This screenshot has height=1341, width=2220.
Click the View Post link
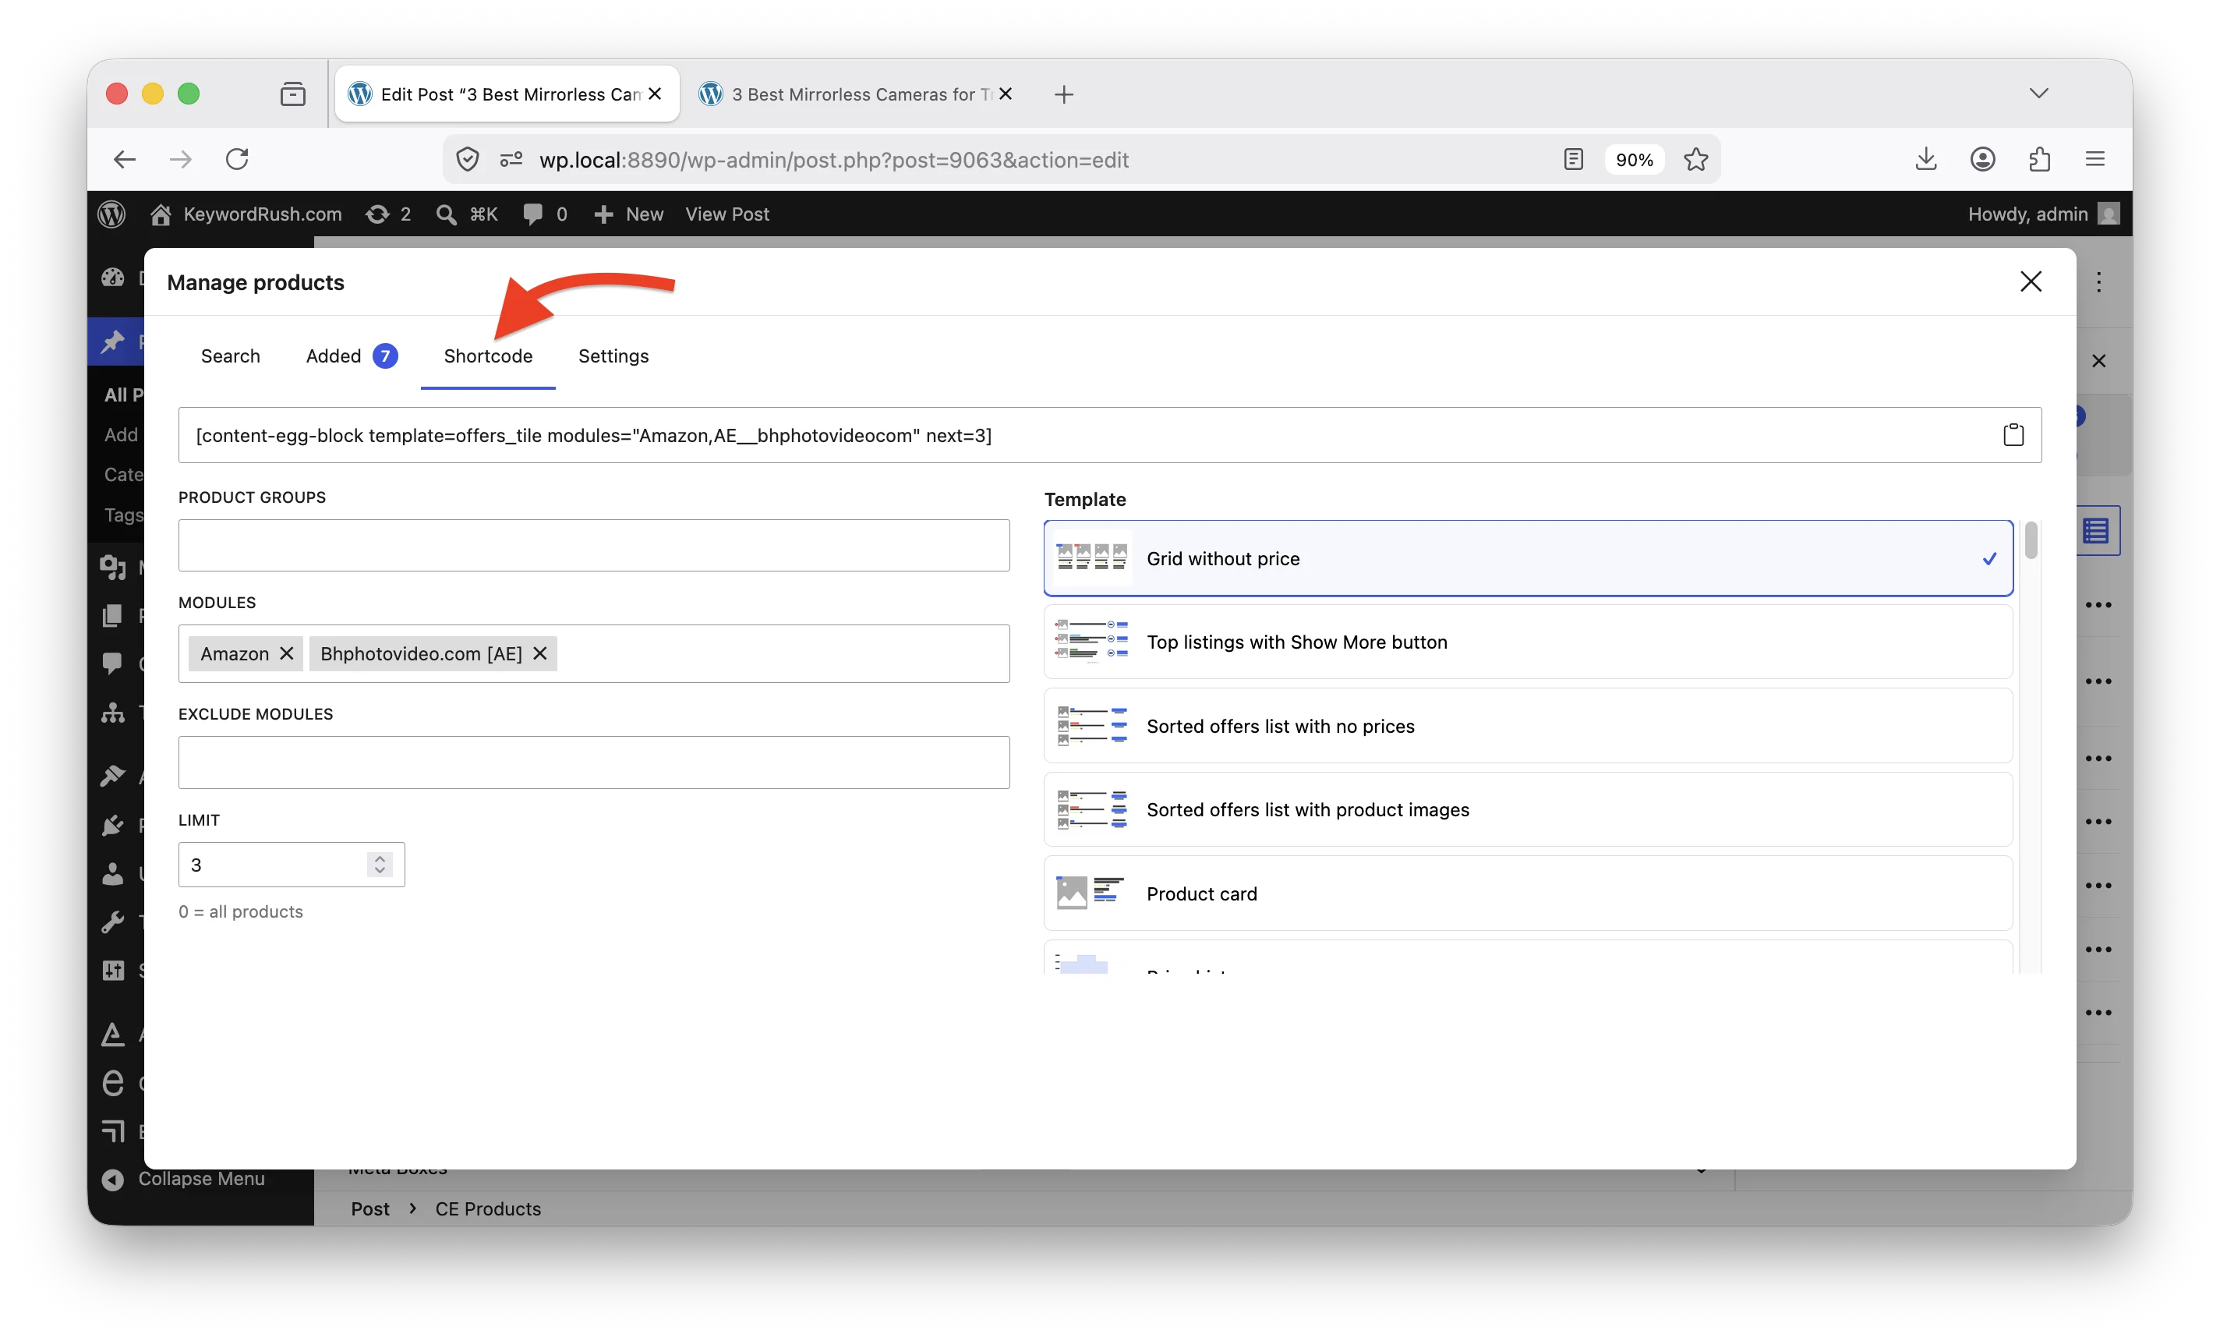pyautogui.click(x=727, y=214)
